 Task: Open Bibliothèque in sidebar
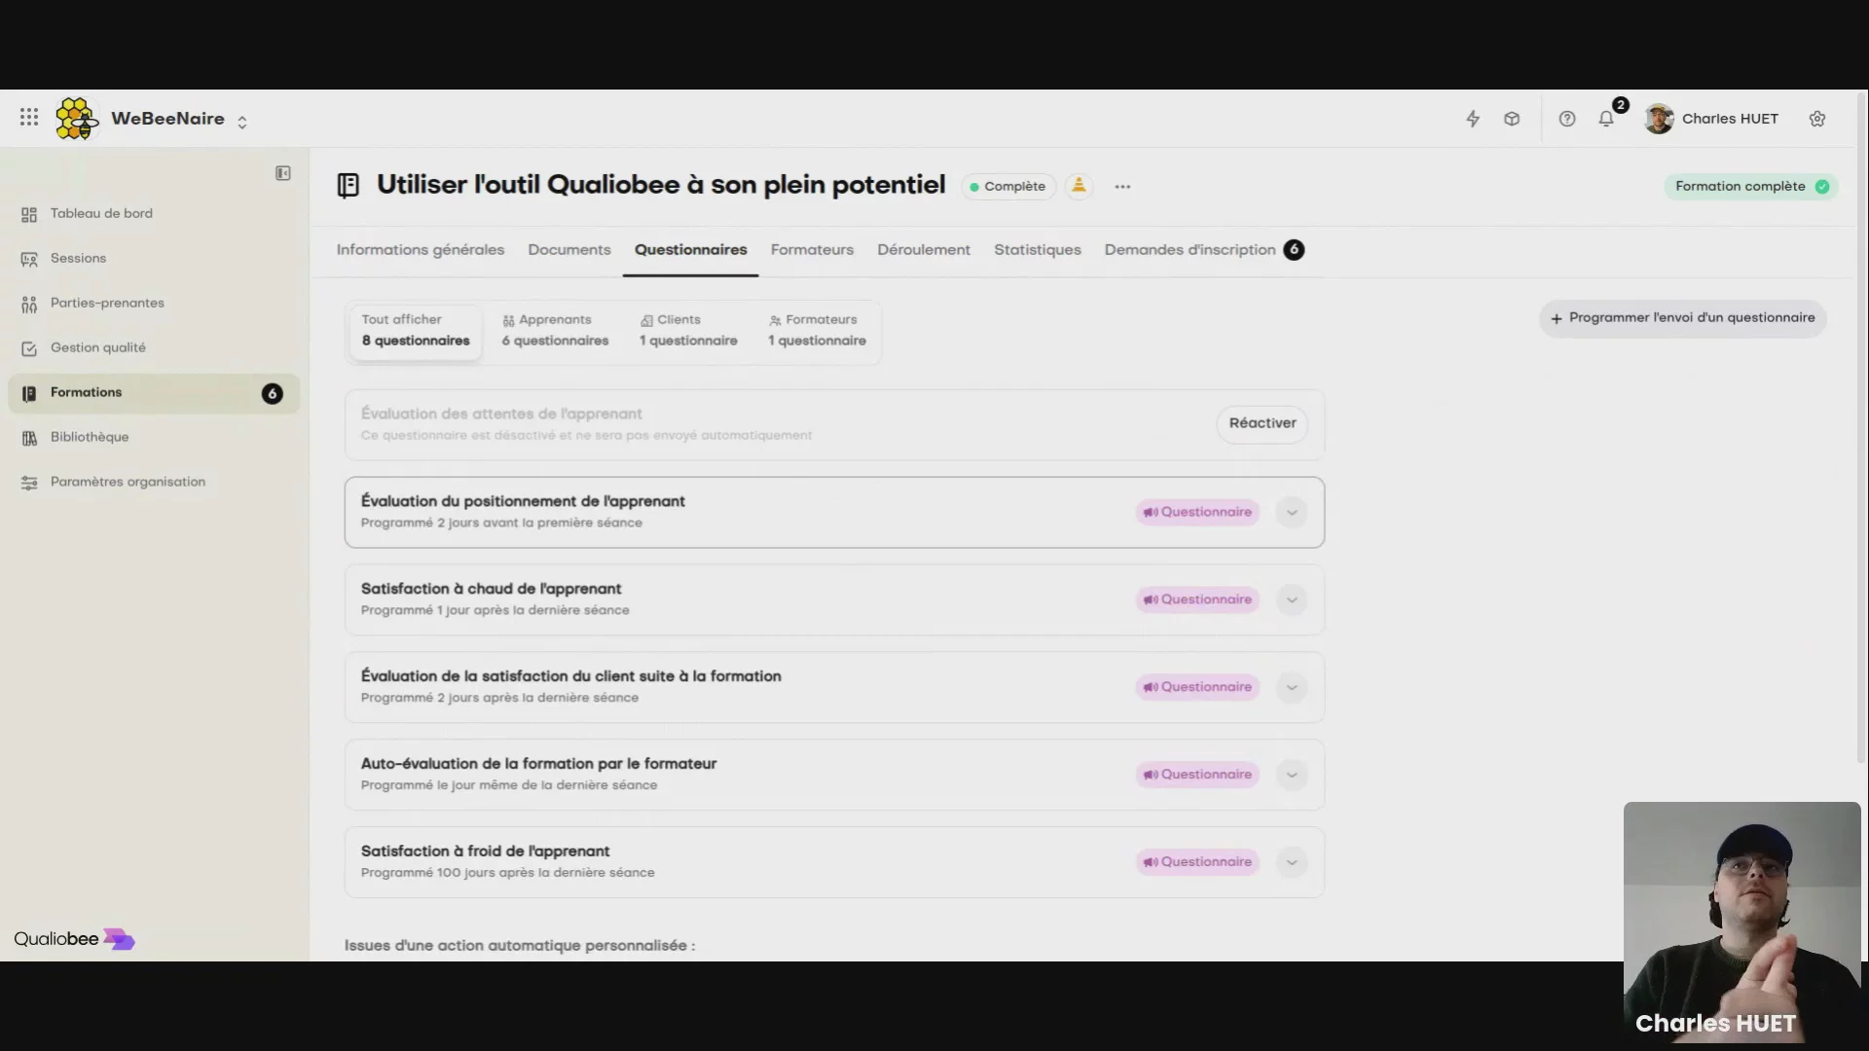[90, 438]
